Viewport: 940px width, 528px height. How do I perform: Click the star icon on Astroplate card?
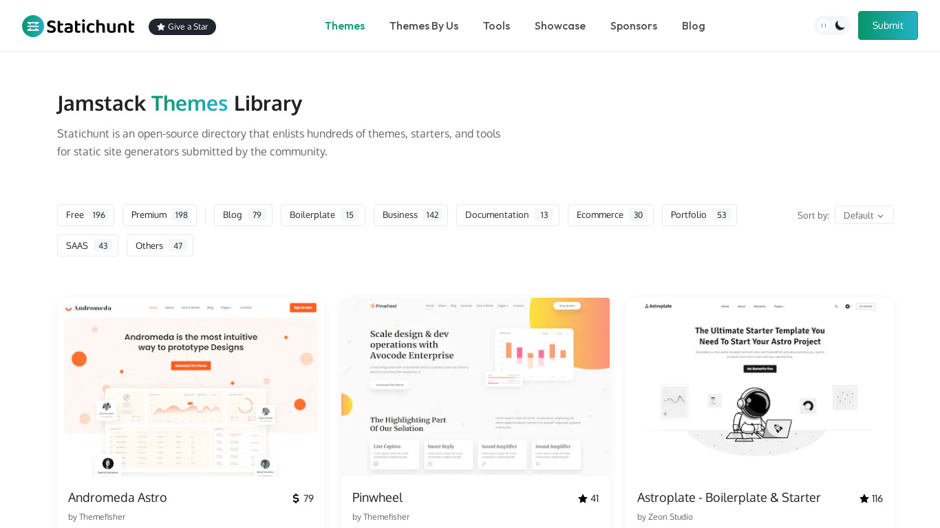coord(864,498)
